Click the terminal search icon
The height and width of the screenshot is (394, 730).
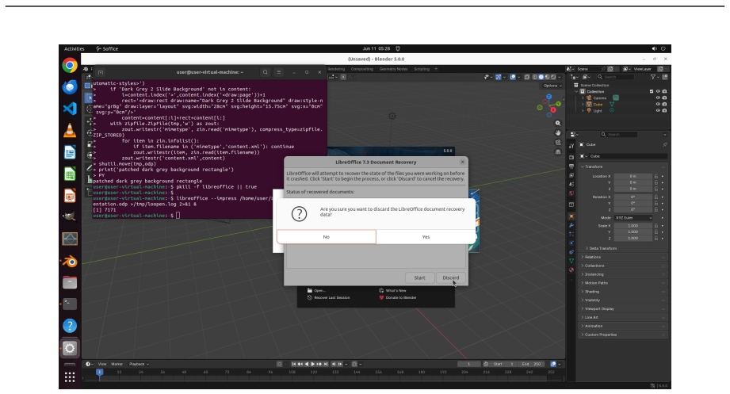(x=265, y=72)
